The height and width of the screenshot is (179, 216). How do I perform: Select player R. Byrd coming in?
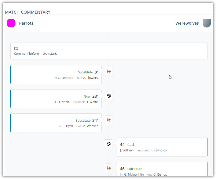coord(68,126)
